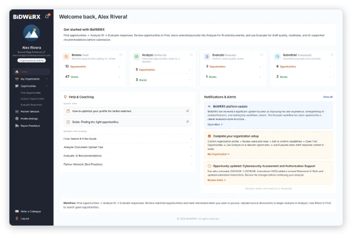Click the info icon on Submitted card
Viewport: 352px width, 235px height.
332,55
